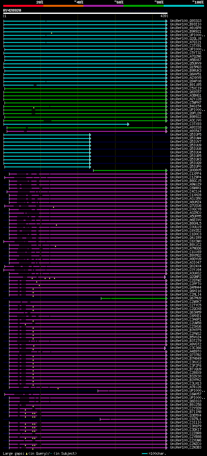
Task: Click the query name AV428920
Action: pyautogui.click(x=12, y=10)
